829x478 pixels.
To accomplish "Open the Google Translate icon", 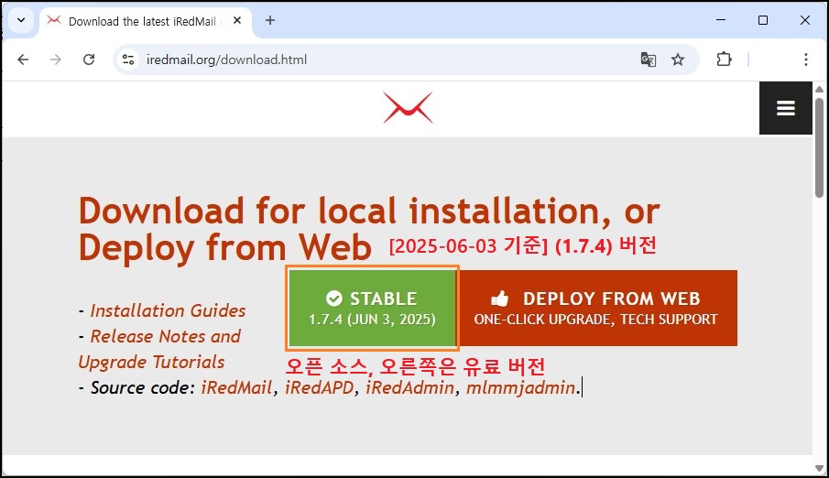I will click(649, 60).
